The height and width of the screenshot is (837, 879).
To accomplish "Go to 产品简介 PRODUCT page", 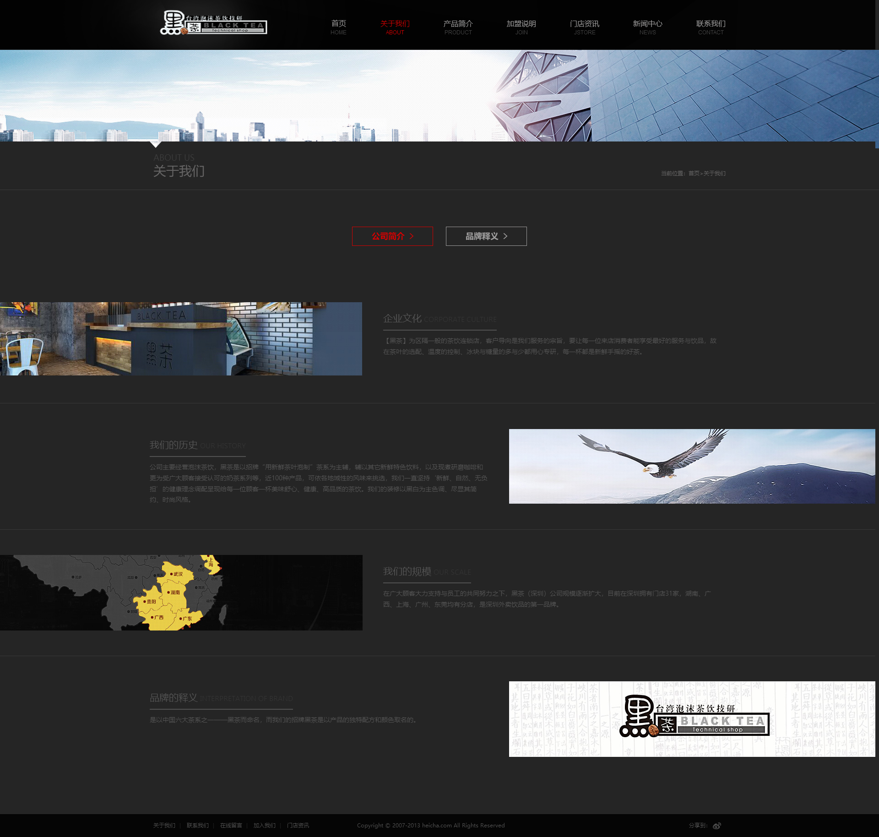I will (458, 27).
